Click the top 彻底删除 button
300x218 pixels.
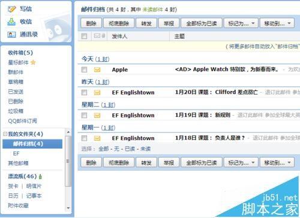(119, 23)
